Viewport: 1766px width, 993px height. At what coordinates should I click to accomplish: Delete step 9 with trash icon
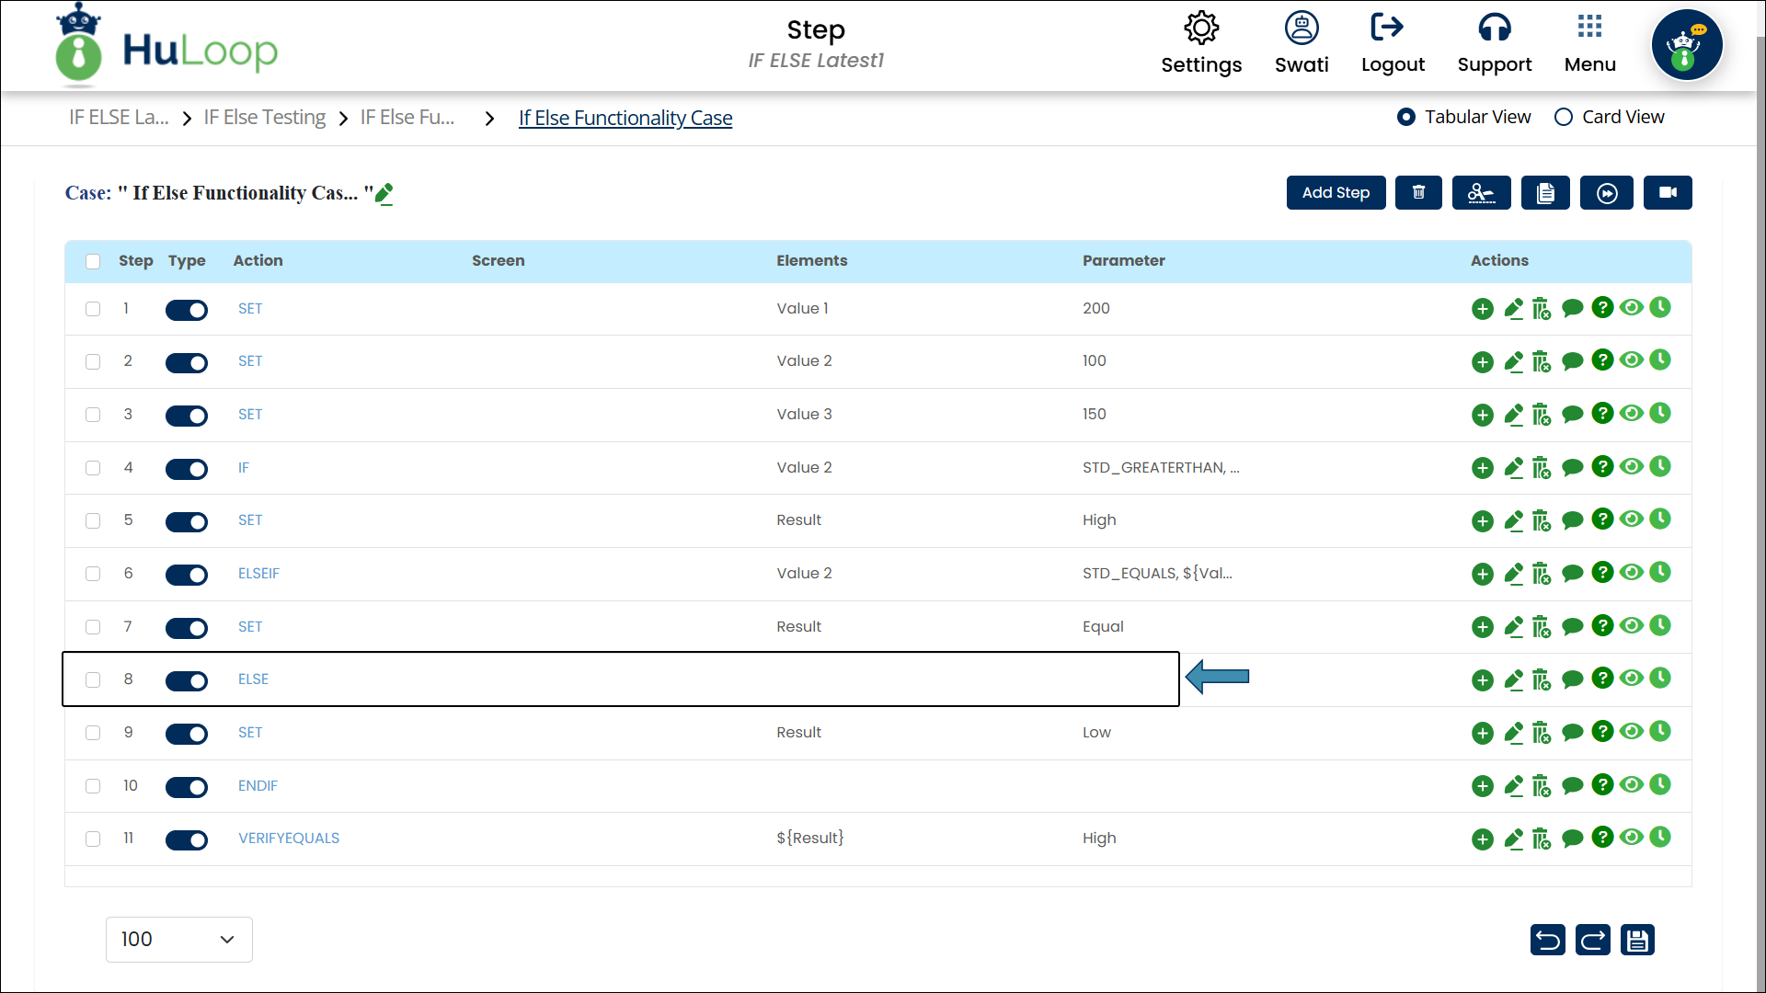pos(1542,733)
